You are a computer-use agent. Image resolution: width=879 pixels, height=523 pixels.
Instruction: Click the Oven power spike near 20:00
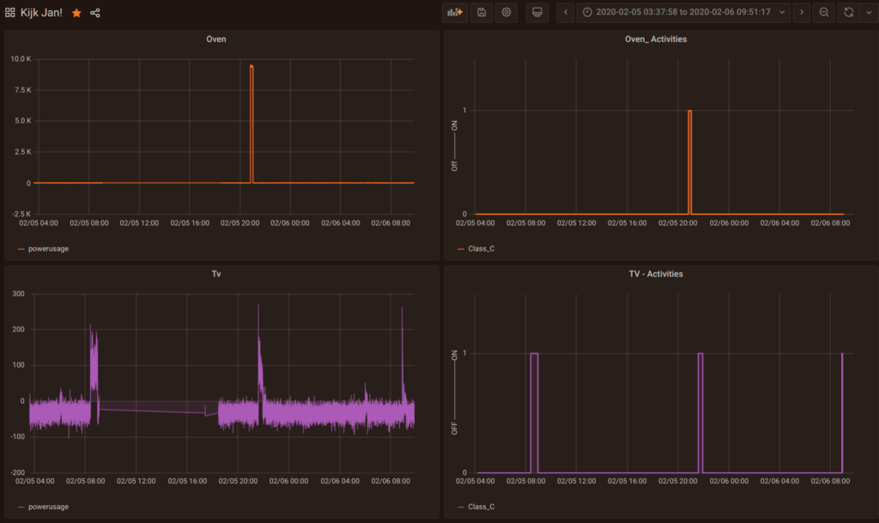click(x=252, y=124)
